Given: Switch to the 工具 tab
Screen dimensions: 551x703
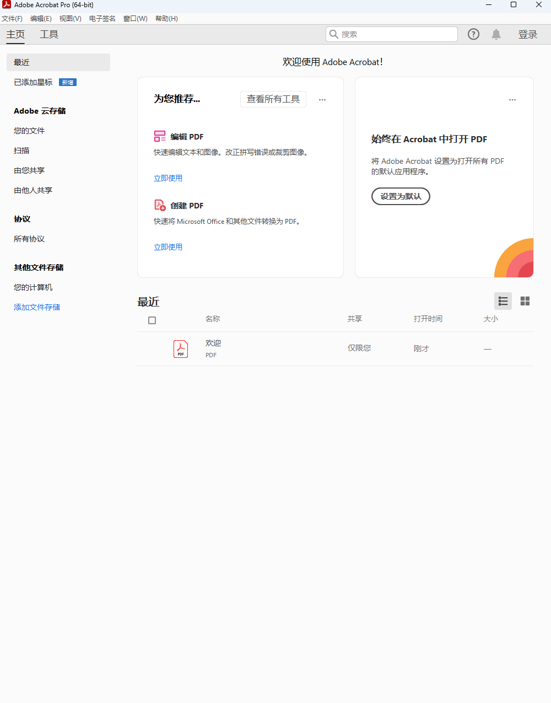Looking at the screenshot, I should point(50,34).
